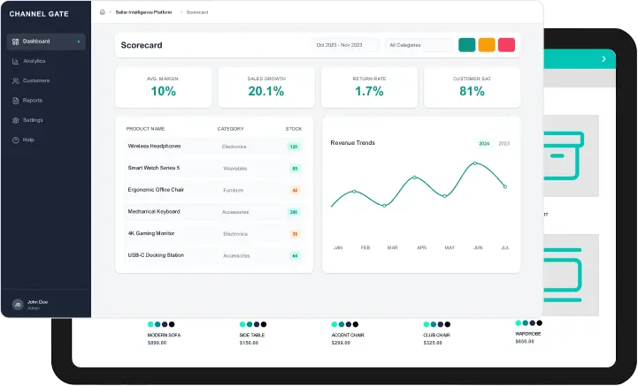Image resolution: width=638 pixels, height=386 pixels.
Task: Switch revenue chart to 2023
Action: pyautogui.click(x=503, y=143)
